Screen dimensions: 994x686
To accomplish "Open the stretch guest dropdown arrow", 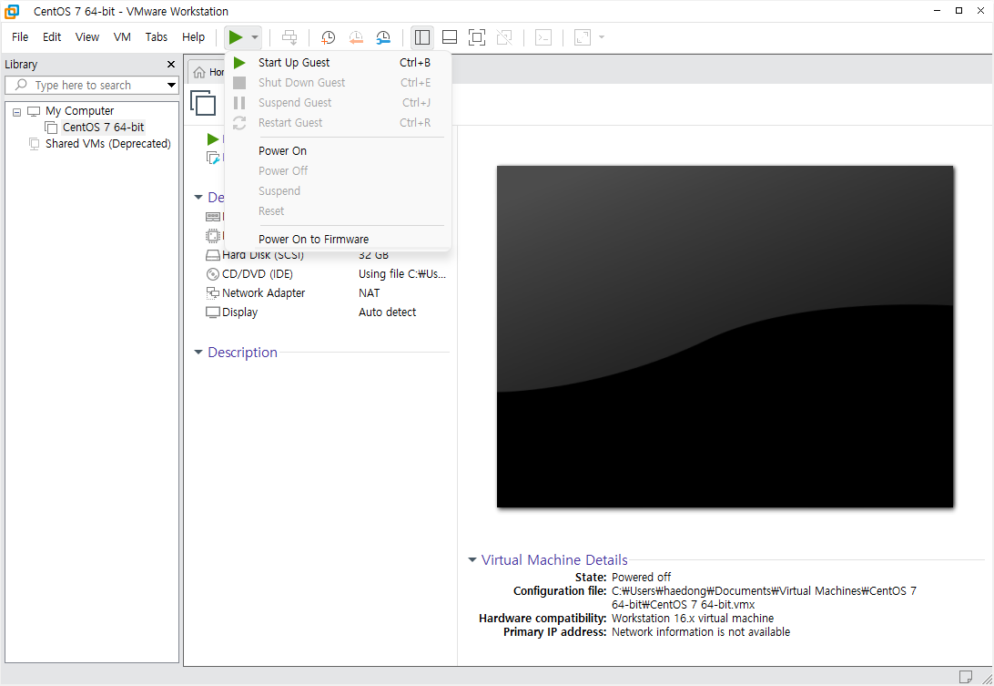I will coord(602,37).
